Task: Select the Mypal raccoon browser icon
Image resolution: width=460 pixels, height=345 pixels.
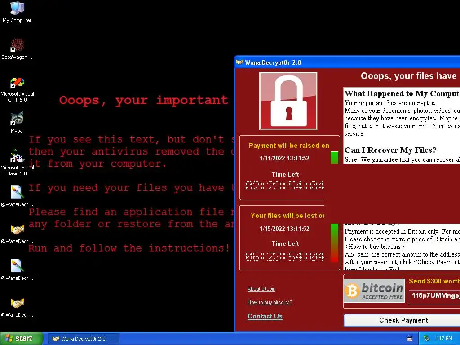Action: [17, 123]
